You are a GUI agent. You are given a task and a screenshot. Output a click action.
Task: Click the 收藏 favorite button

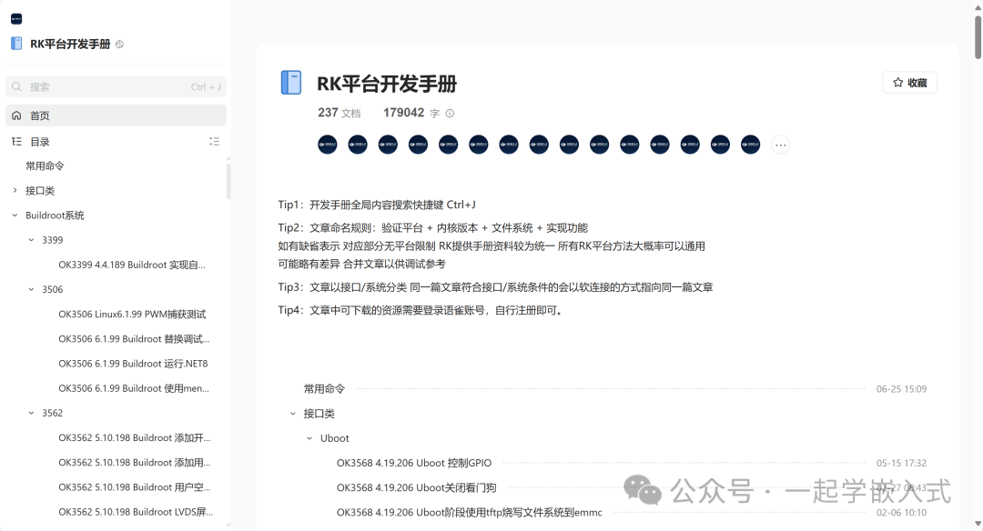click(x=909, y=83)
